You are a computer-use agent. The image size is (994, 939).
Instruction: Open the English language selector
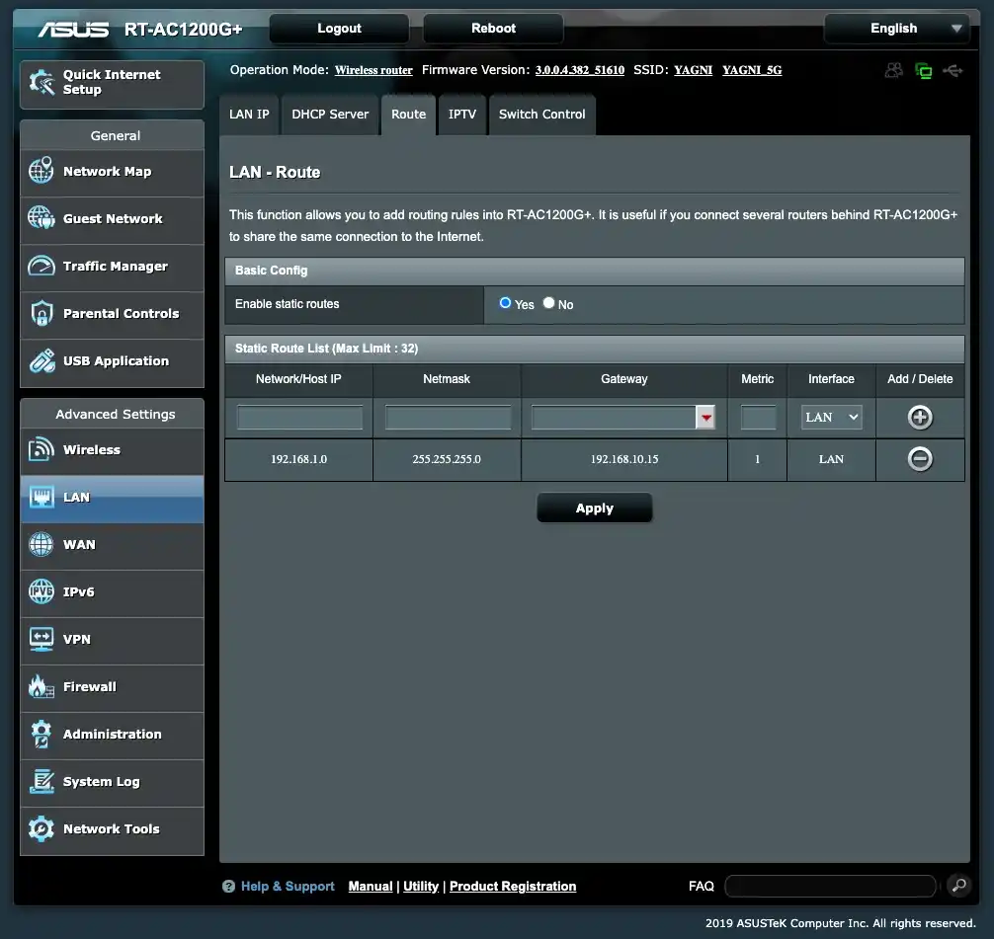coord(895,29)
